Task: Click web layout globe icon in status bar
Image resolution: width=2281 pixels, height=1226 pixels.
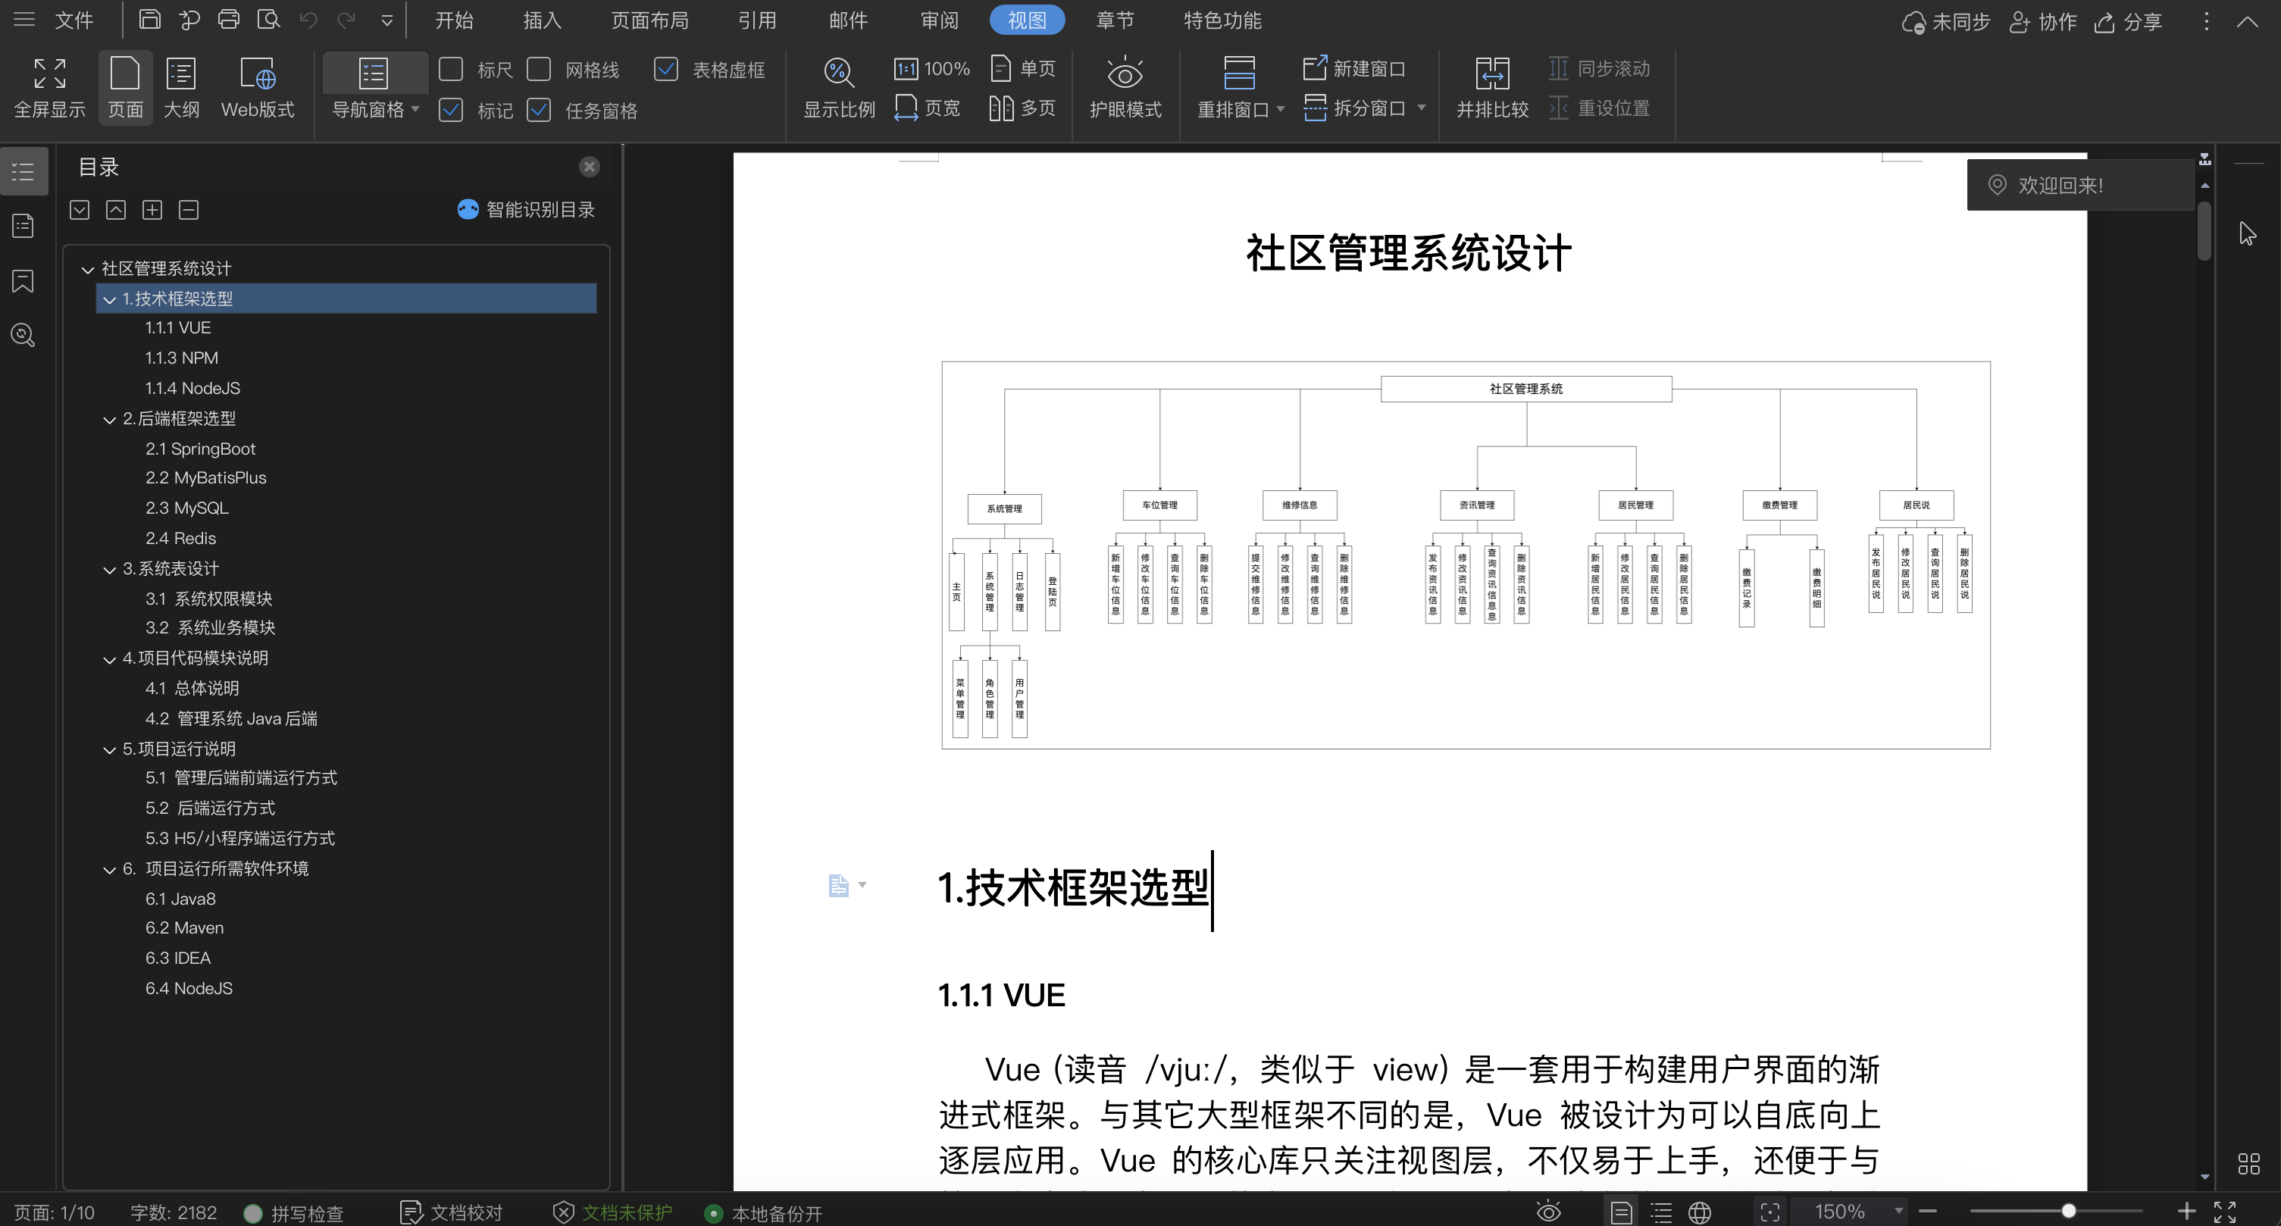Action: [x=1699, y=1212]
